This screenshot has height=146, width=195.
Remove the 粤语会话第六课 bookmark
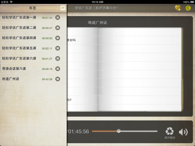click(58, 69)
